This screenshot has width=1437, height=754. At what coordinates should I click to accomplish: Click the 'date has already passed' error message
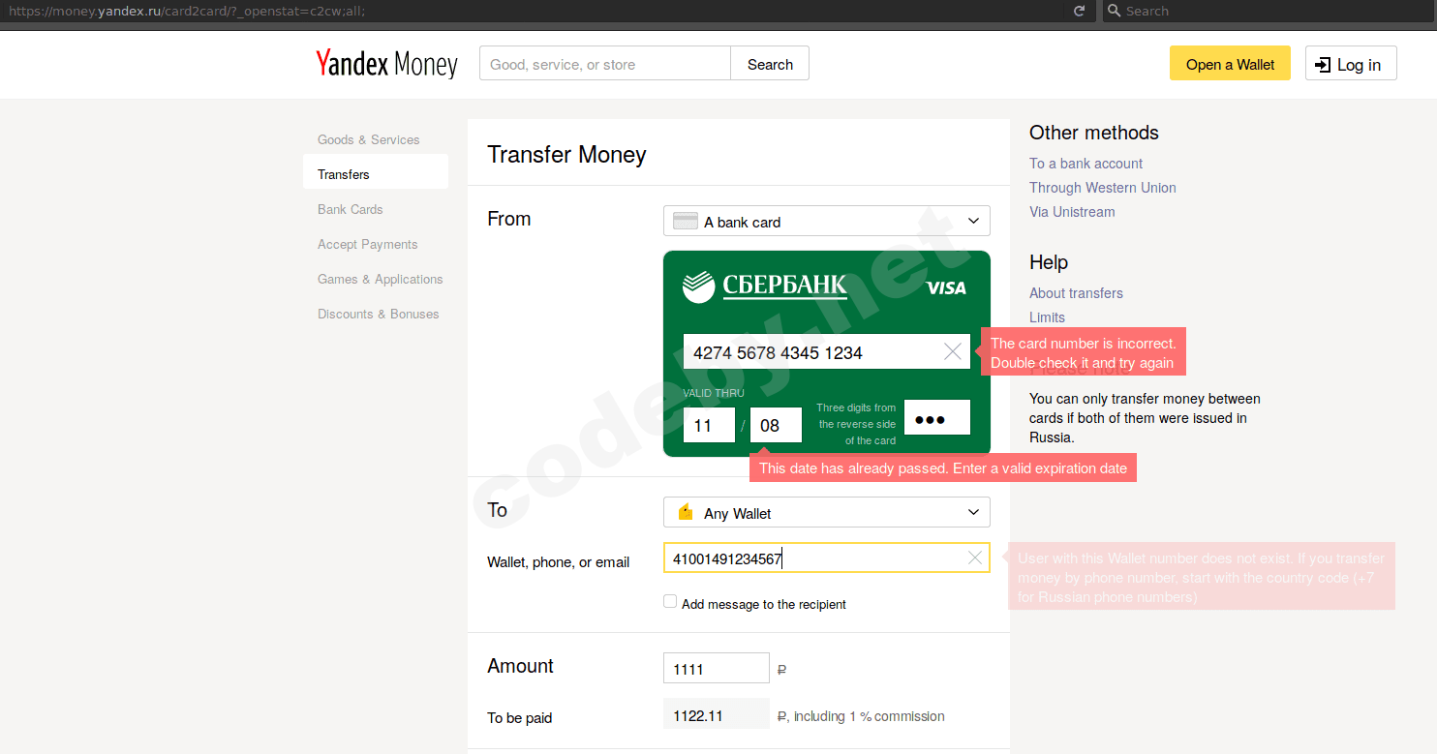point(943,467)
